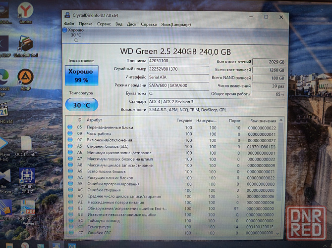Screen dimensions: 332x248
Task: Click the Возможности features field
Action: click(x=217, y=110)
